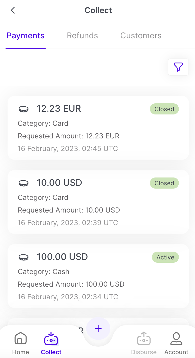The image size is (195, 358).
Task: Open the payment filter funnel icon
Action: [x=178, y=67]
